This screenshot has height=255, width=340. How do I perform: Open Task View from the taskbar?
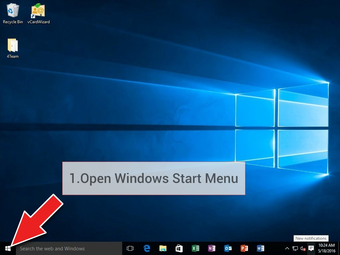(130, 248)
